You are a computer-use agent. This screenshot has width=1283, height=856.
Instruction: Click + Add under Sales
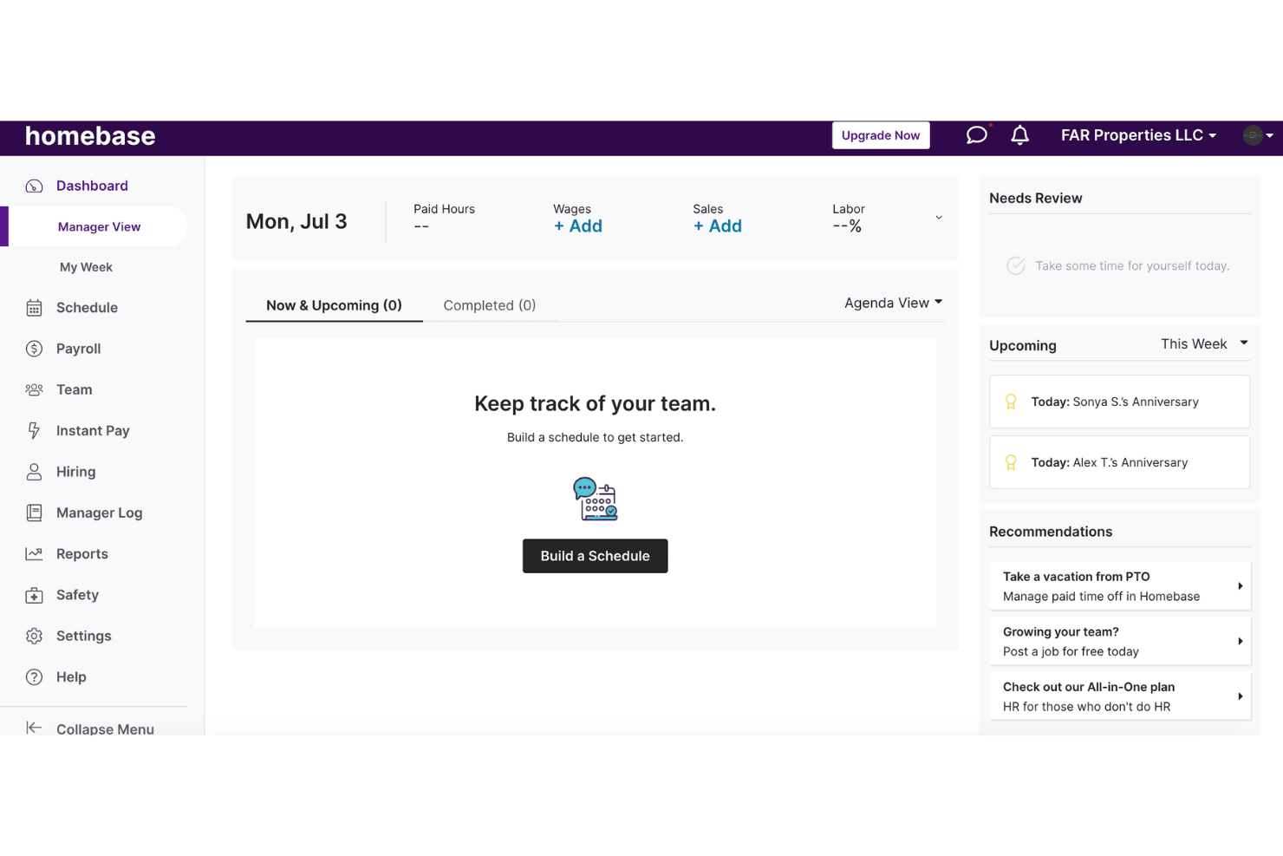click(717, 226)
